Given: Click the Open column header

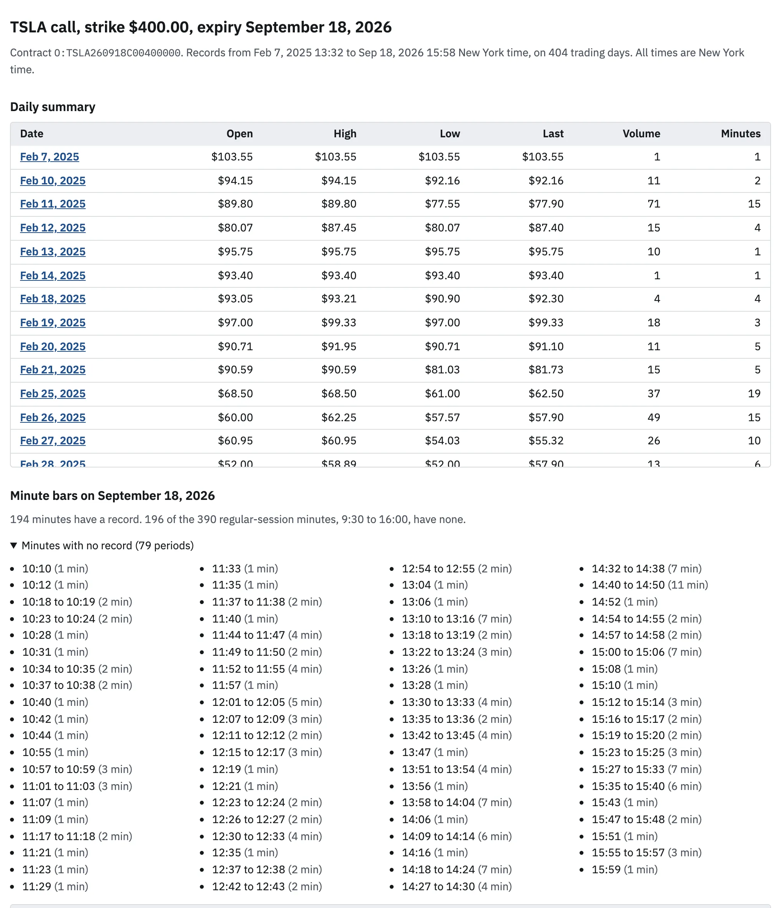Looking at the screenshot, I should click(x=239, y=134).
